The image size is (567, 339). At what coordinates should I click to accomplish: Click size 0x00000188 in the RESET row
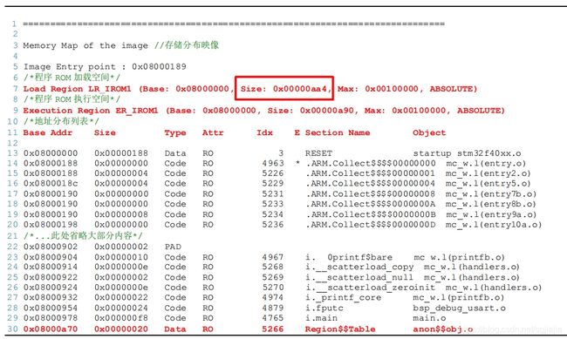pos(121,153)
